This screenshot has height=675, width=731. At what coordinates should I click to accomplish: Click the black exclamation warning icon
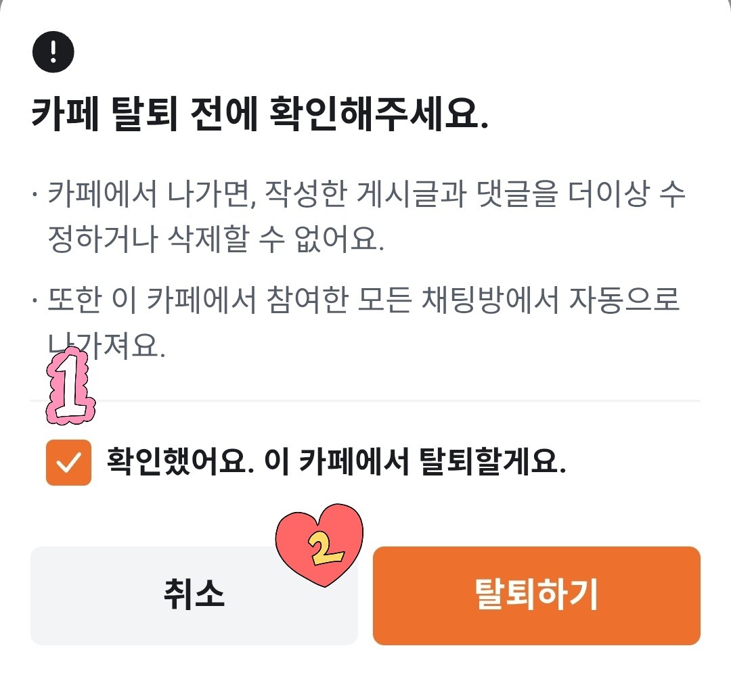[x=52, y=53]
